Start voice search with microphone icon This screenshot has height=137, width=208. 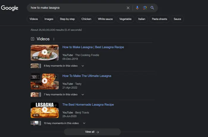click(137, 8)
